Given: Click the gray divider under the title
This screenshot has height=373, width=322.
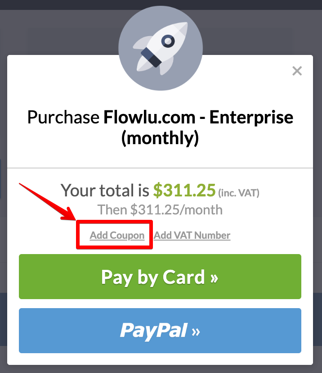Looking at the screenshot, I should pyautogui.click(x=160, y=168).
